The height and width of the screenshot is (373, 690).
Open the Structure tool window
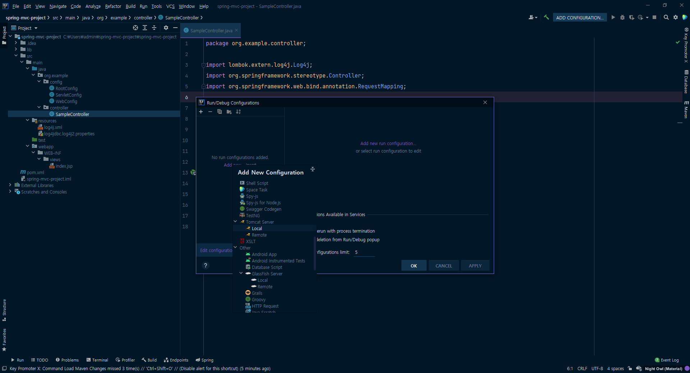tap(4, 310)
